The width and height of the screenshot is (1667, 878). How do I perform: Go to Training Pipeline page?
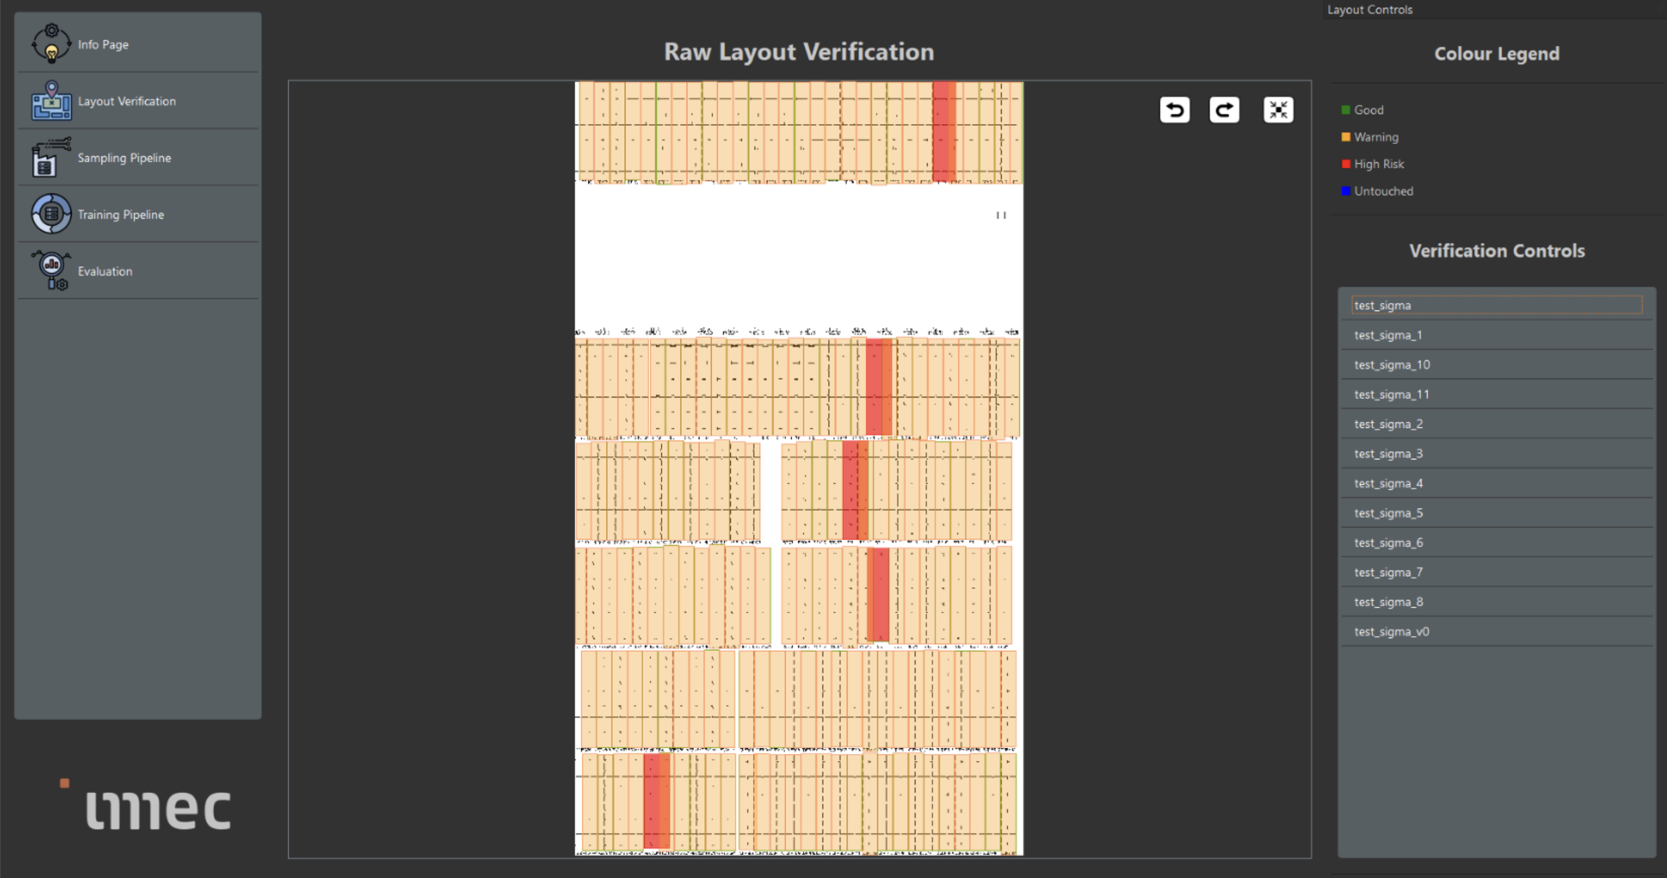138,214
